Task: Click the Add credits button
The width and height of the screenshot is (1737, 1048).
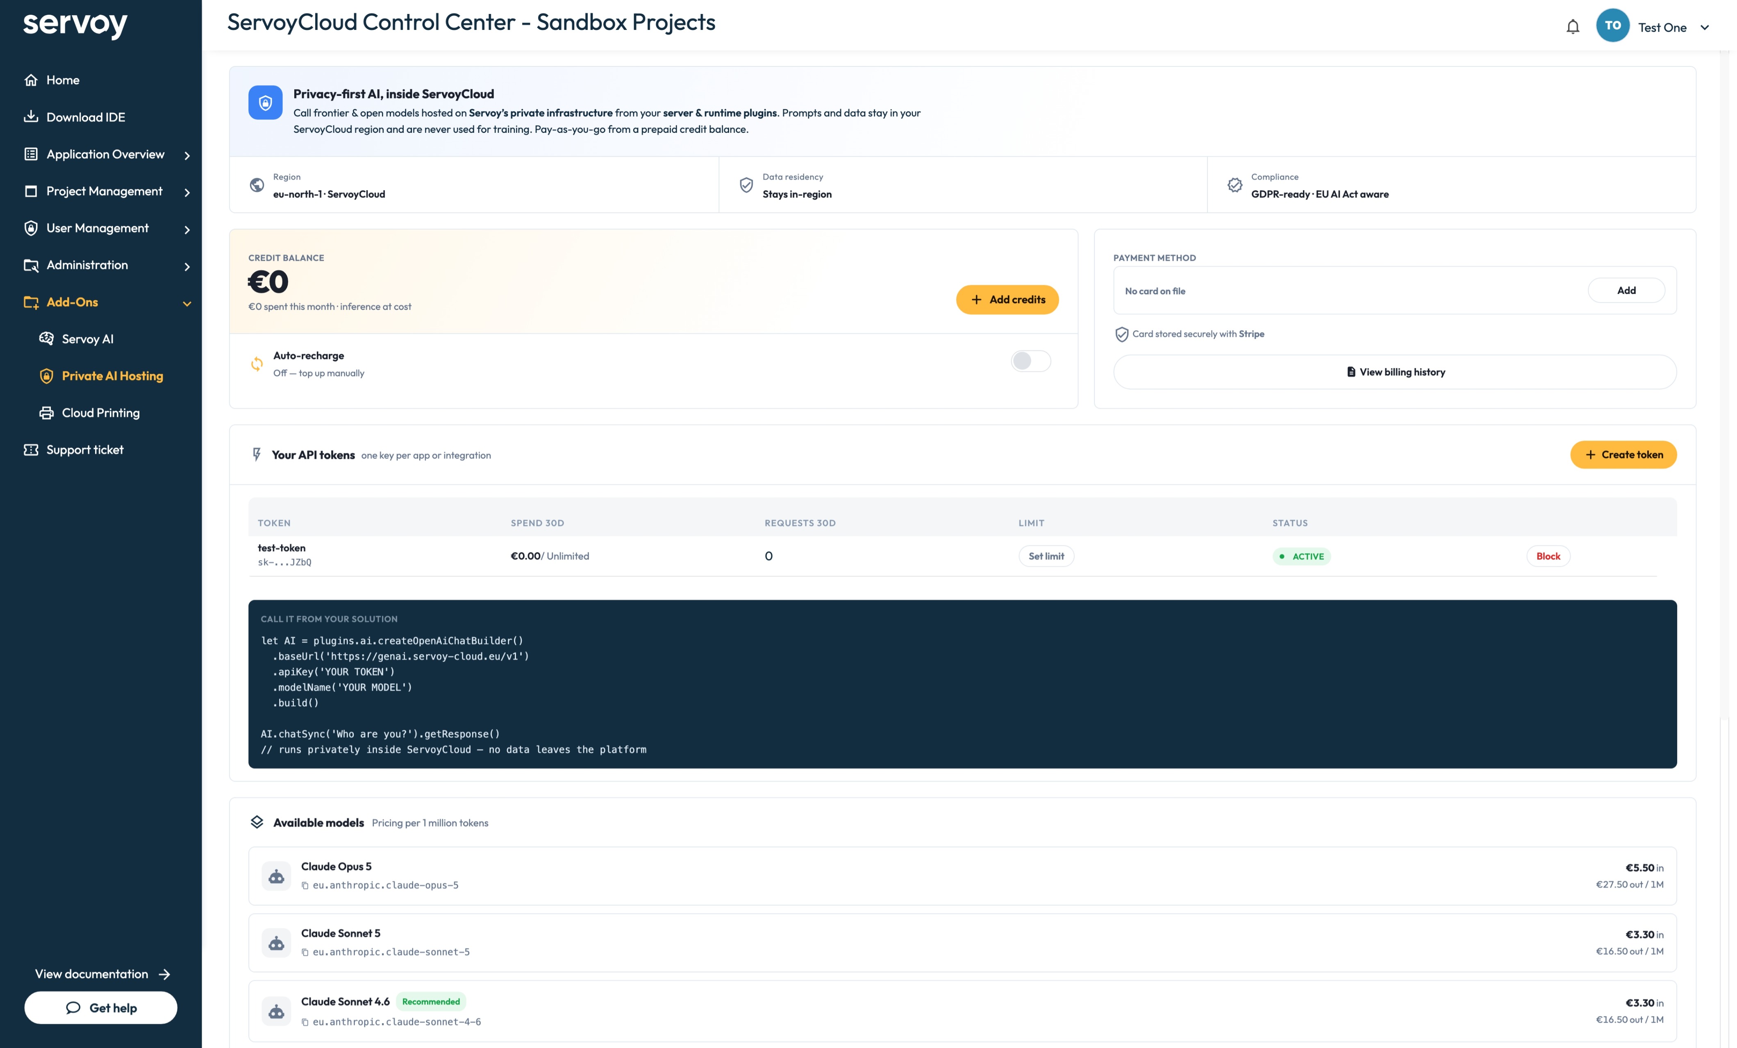Action: click(1007, 300)
